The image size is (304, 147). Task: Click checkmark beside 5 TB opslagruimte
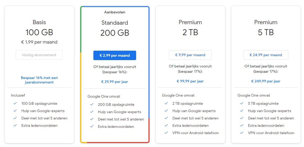242,103
